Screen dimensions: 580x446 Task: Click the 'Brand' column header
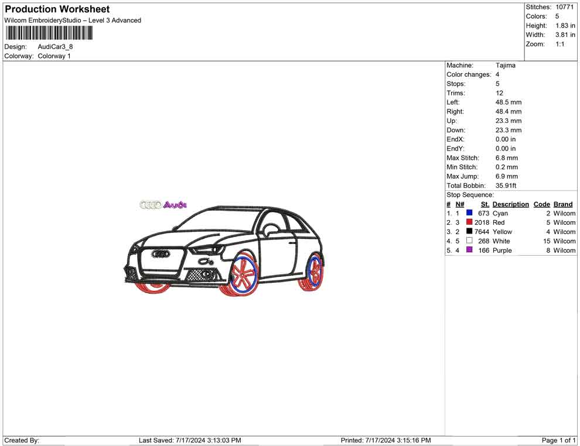point(563,204)
